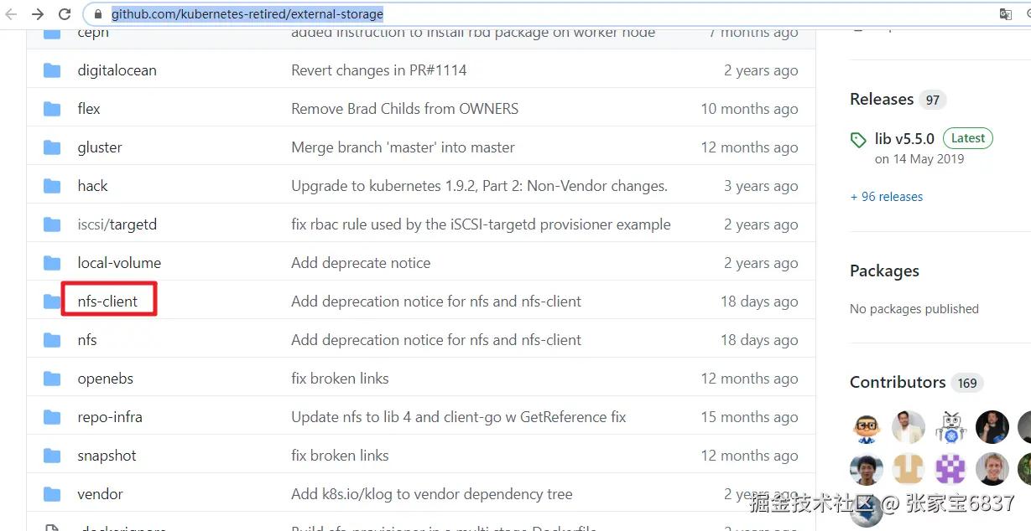
Task: Click the Latest release badge
Action: coord(968,138)
